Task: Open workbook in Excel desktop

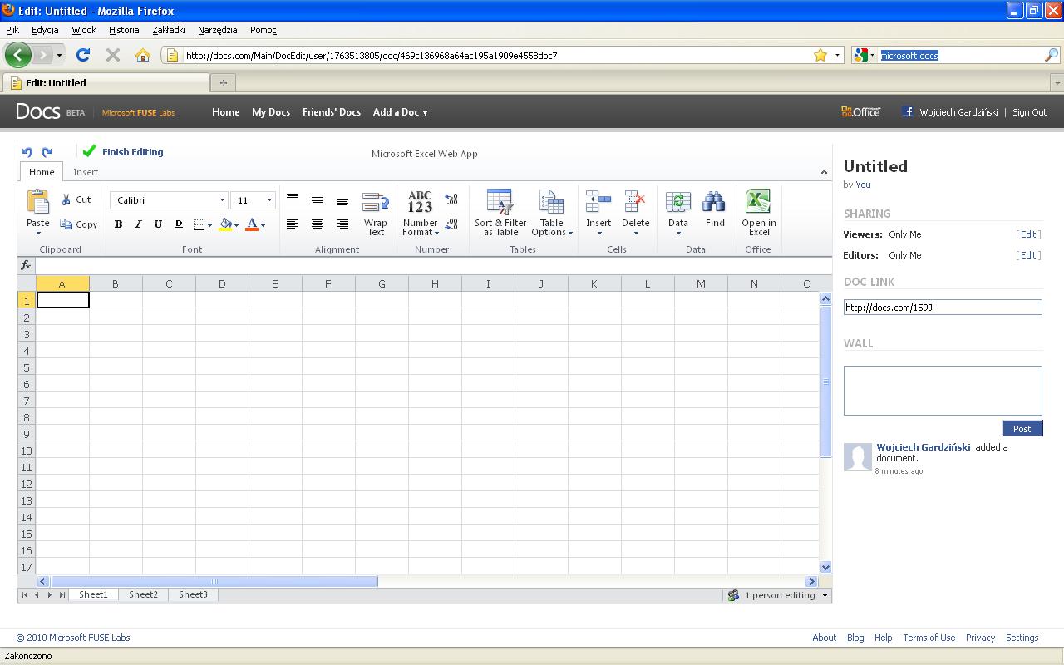Action: point(759,214)
